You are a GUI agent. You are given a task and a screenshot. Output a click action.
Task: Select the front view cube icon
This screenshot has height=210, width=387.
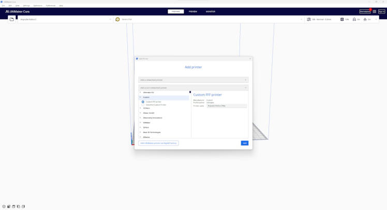click(x=9, y=206)
